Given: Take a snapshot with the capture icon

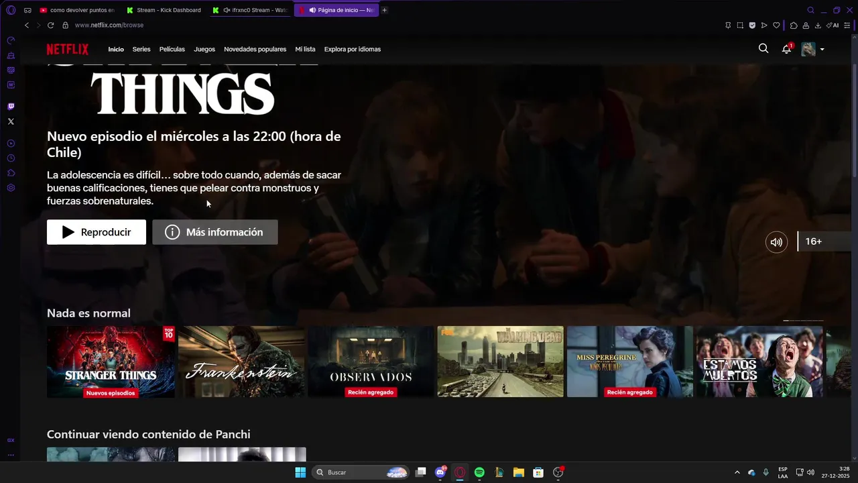Looking at the screenshot, I should [x=740, y=25].
